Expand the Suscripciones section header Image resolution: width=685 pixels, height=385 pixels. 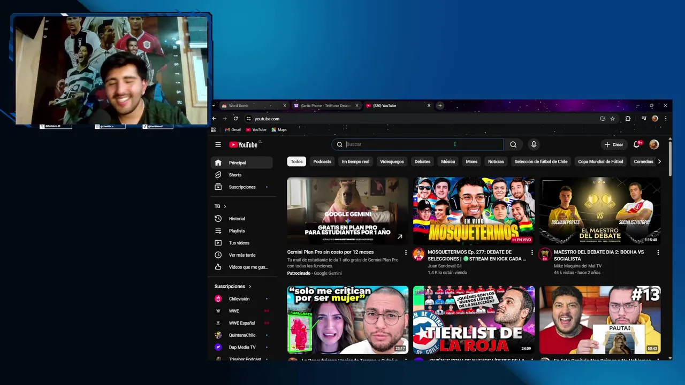coord(233,286)
